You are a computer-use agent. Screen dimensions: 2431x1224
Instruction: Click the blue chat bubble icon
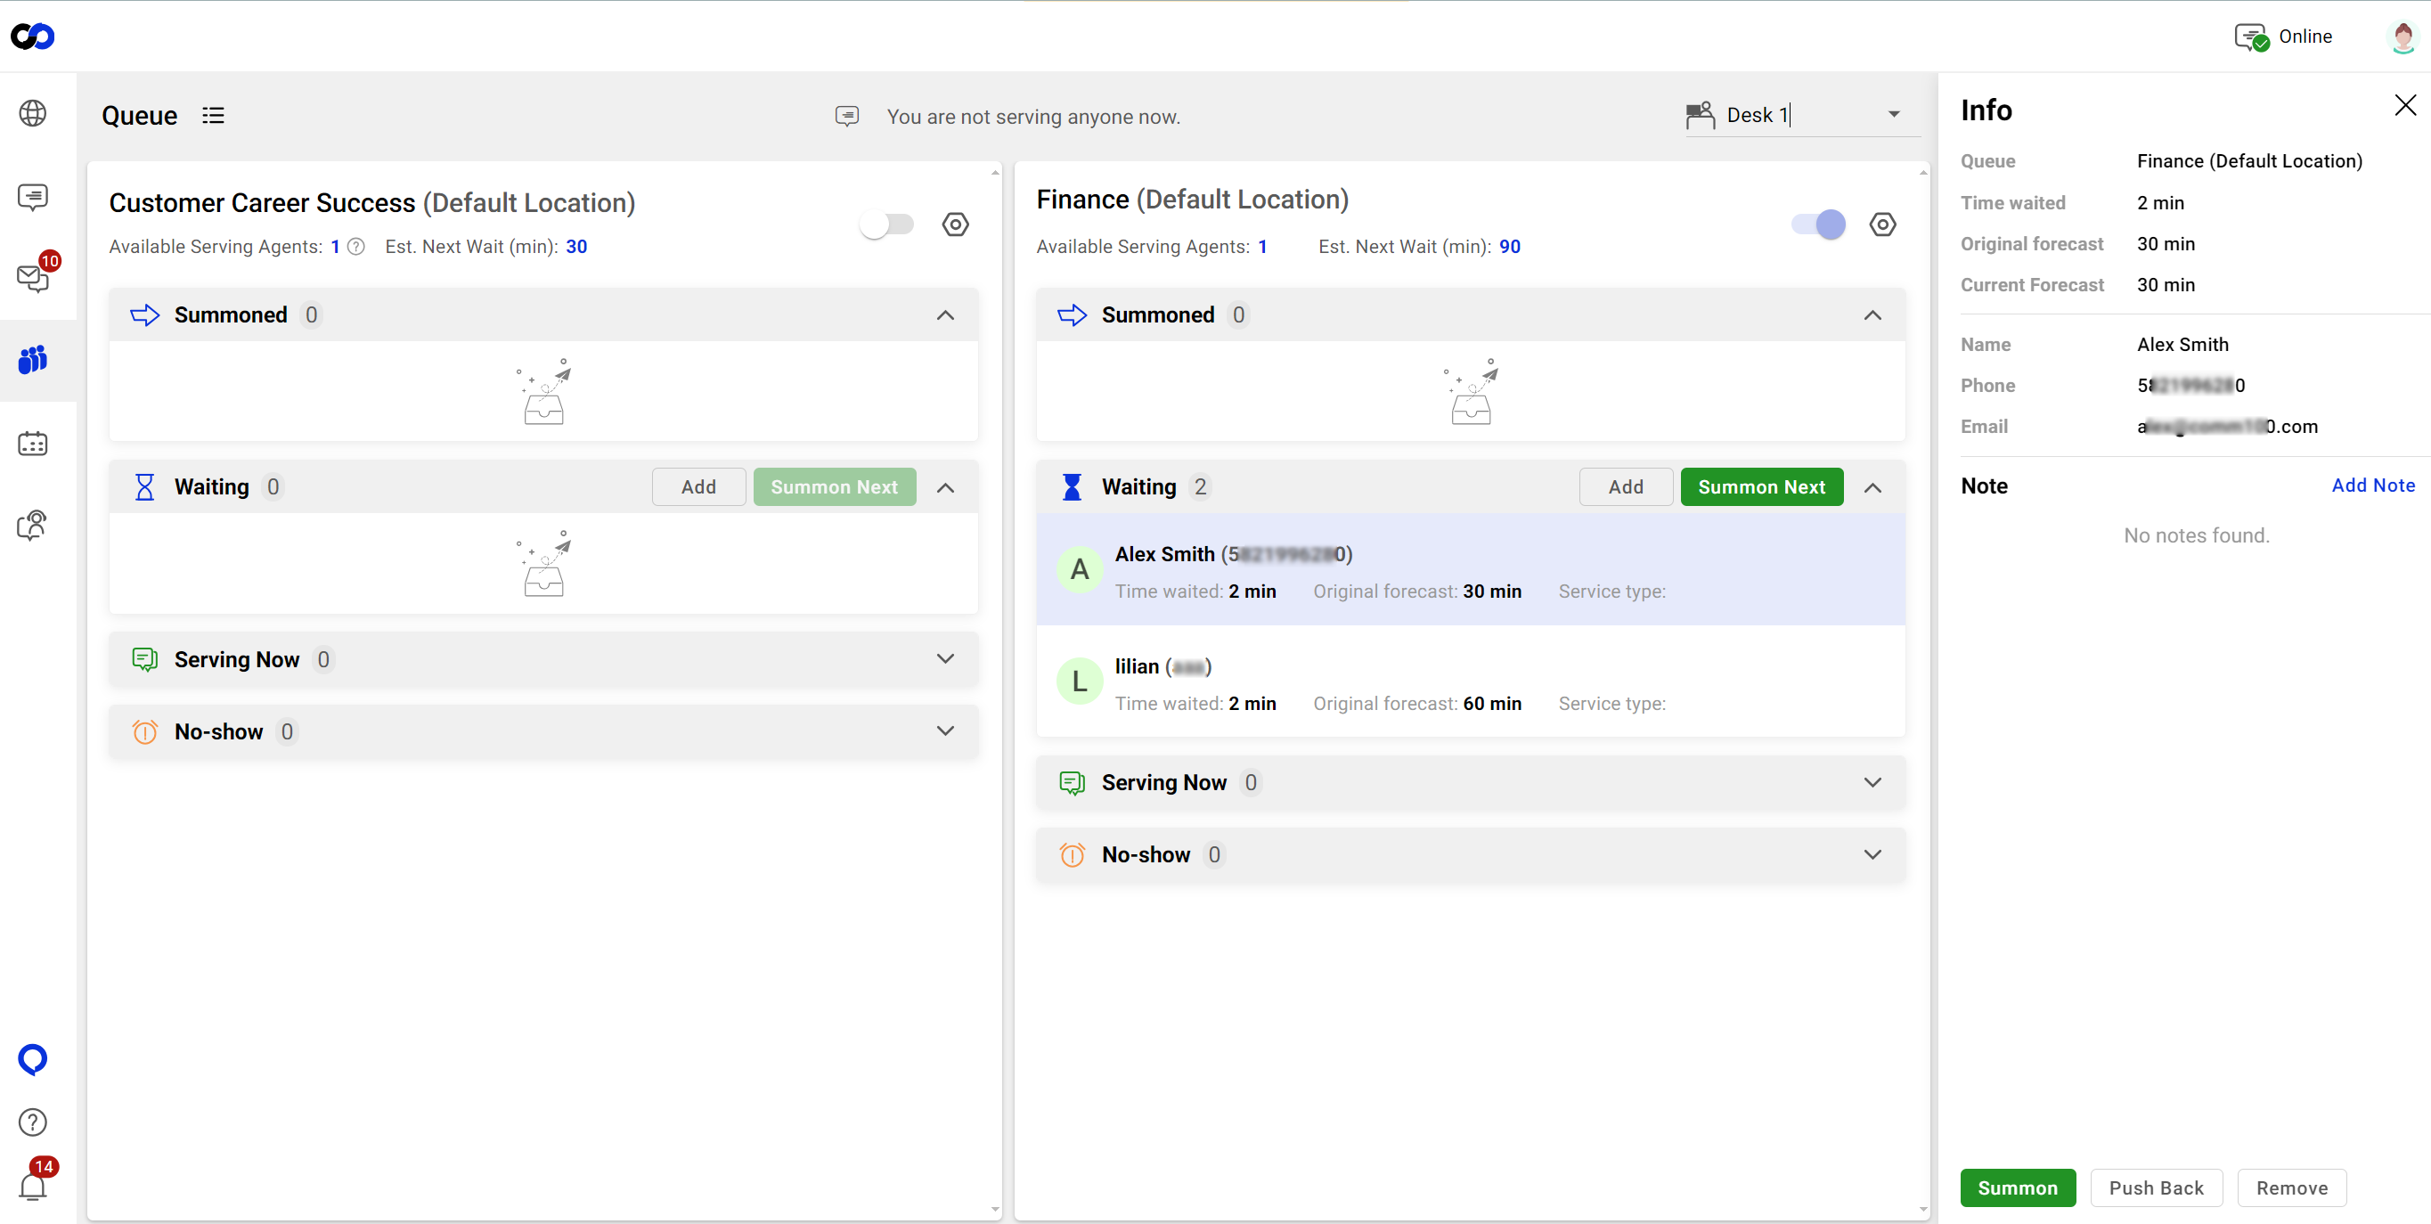click(x=33, y=1060)
